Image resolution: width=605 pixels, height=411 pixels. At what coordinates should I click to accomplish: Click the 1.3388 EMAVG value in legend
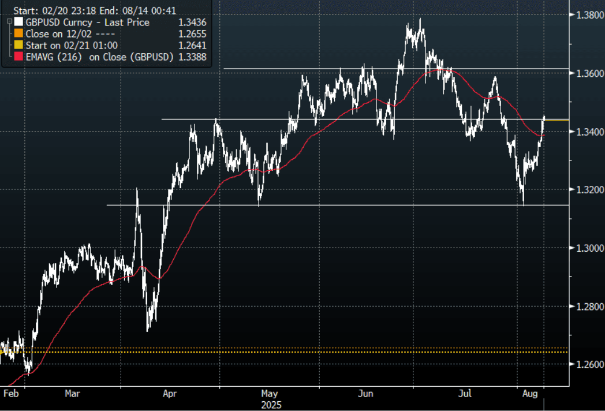(193, 57)
